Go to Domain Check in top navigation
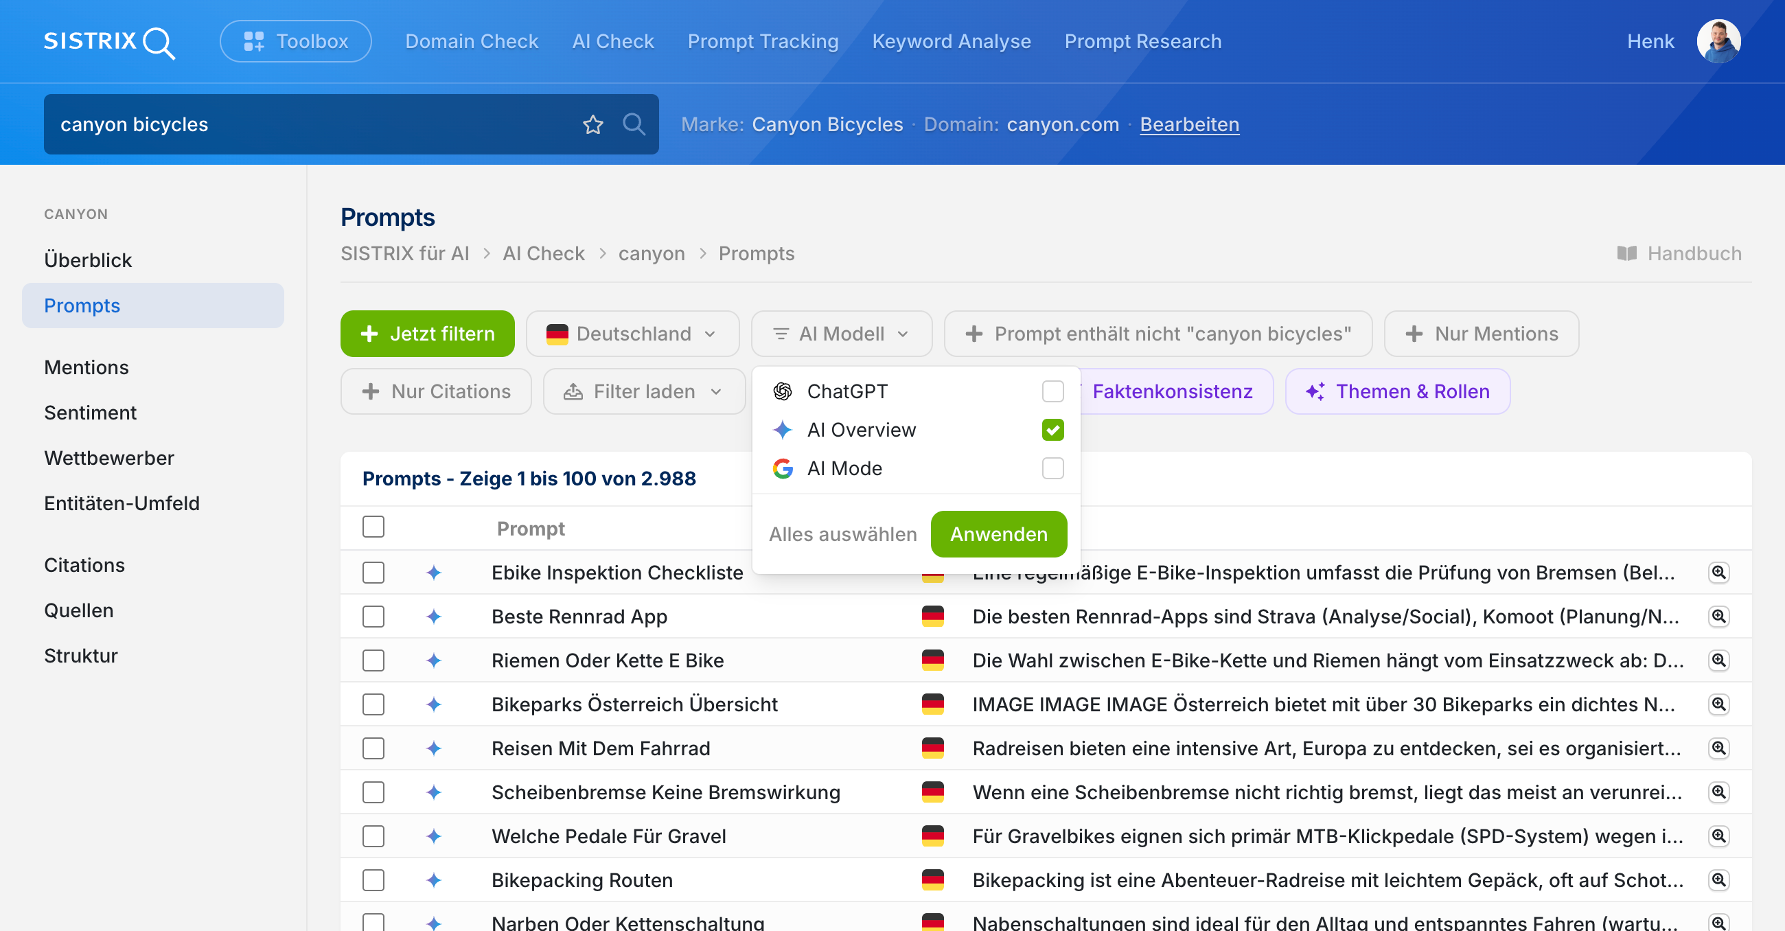The width and height of the screenshot is (1785, 931). [471, 42]
